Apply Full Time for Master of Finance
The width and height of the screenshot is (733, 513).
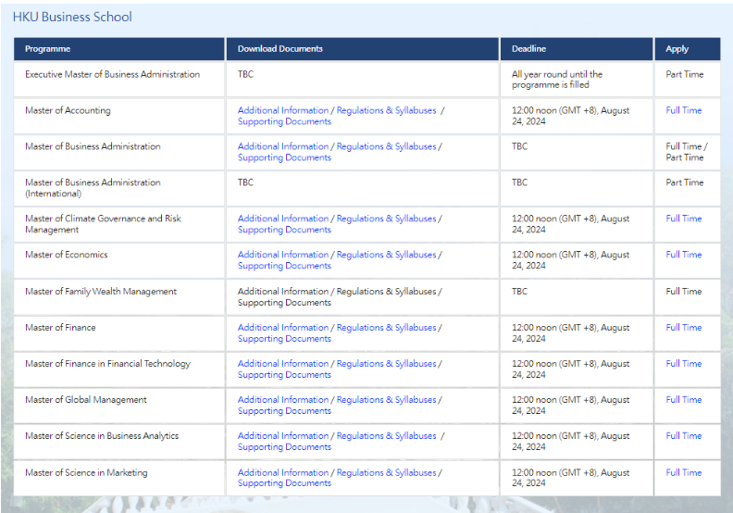tap(684, 328)
